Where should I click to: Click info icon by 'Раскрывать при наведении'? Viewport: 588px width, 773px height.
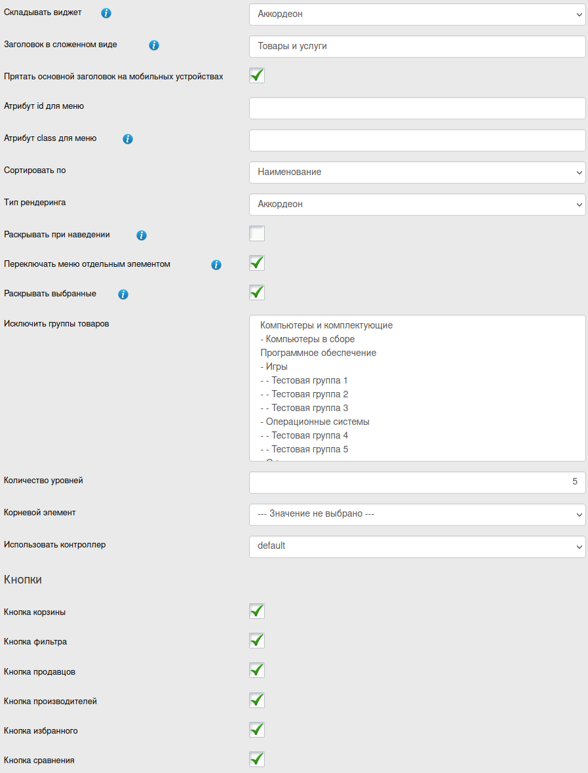tap(142, 235)
